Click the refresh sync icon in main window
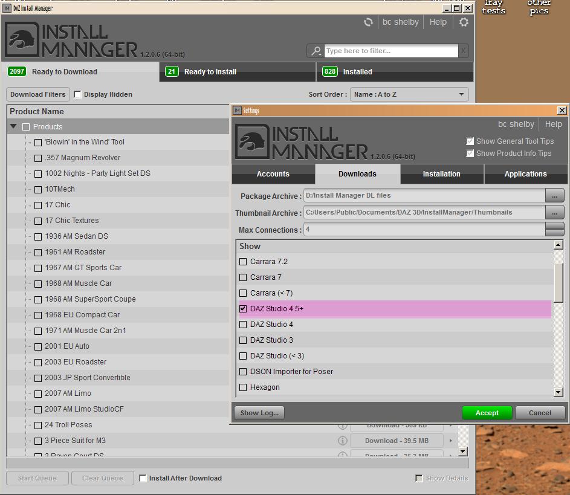Screen dimensions: 570x495 pyautogui.click(x=368, y=22)
